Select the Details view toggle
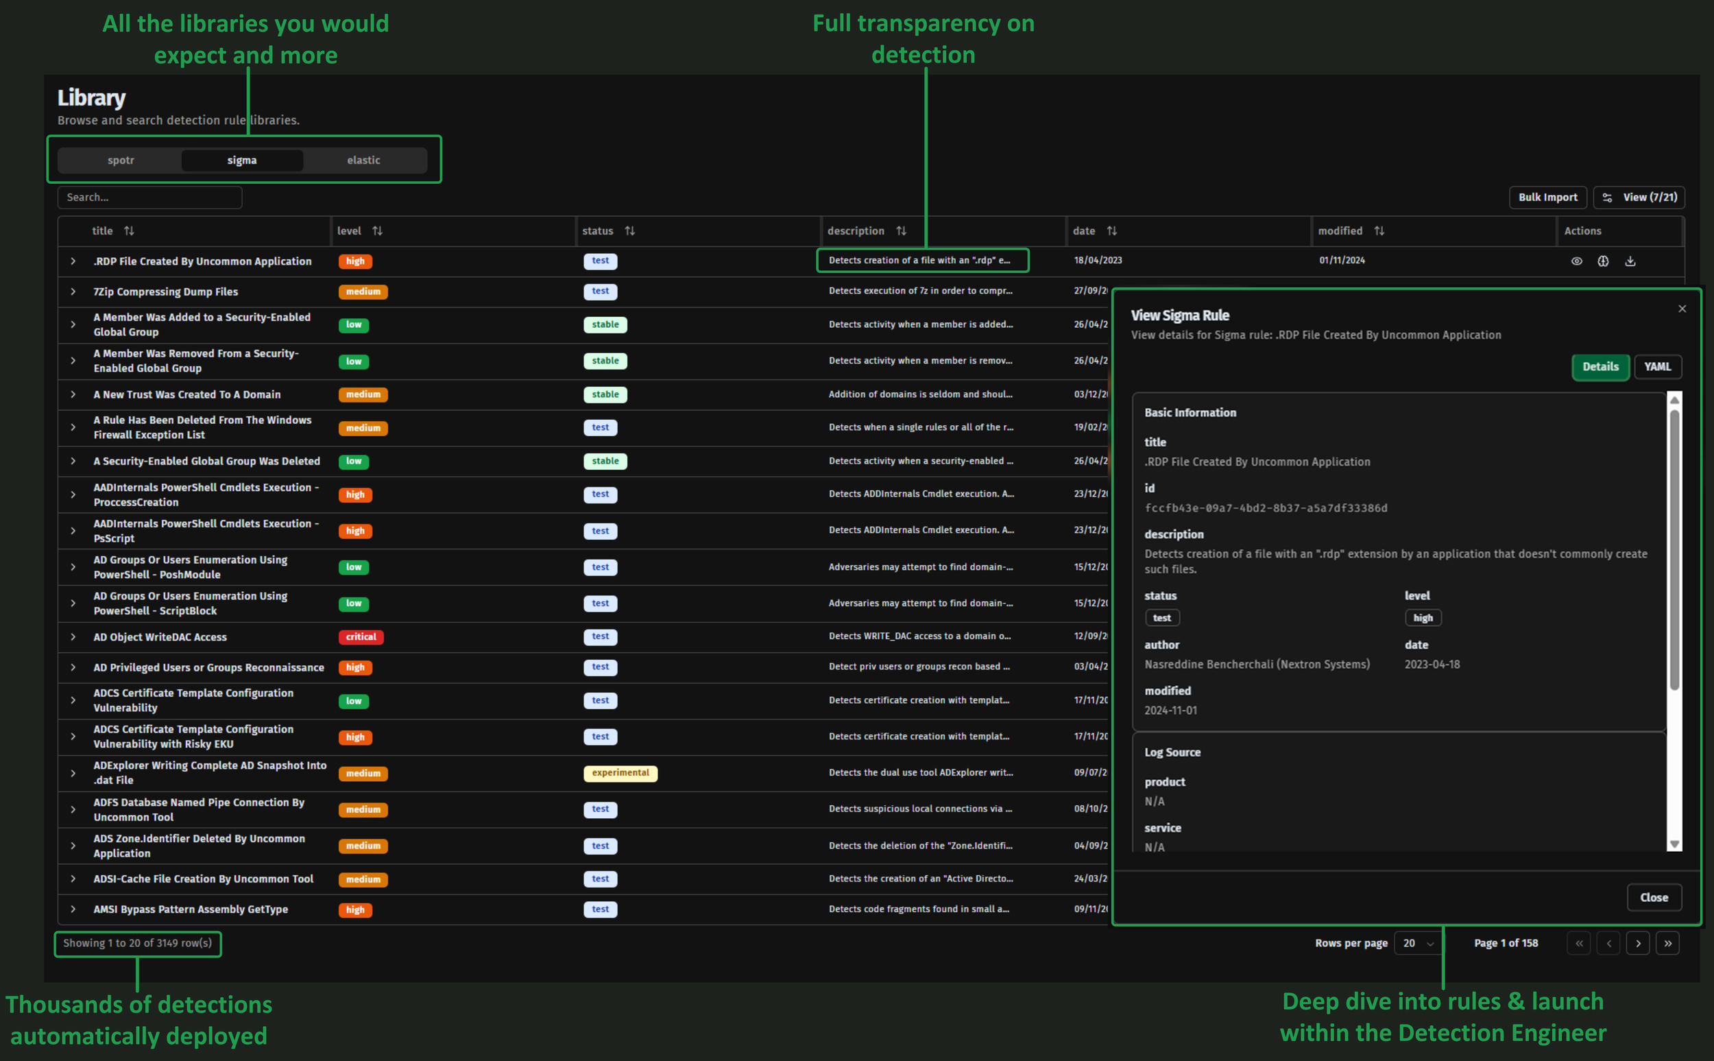Screen dimensions: 1714x1061 pos(1600,366)
